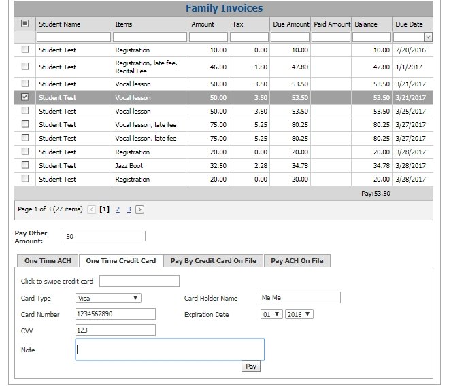This screenshot has width=449, height=391.
Task: Expand the Due Date filter dropdown
Action: [x=428, y=37]
